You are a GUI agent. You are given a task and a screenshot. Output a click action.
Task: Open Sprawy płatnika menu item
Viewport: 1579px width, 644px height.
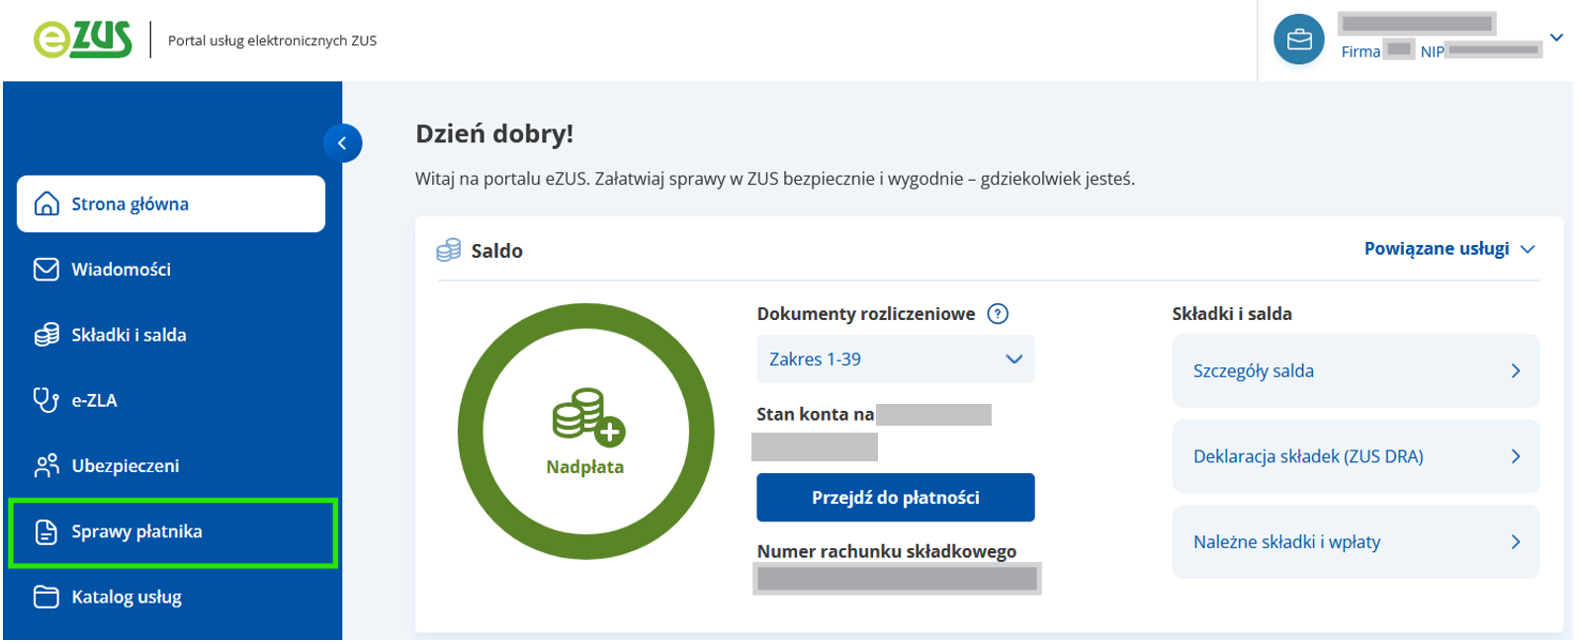[136, 531]
